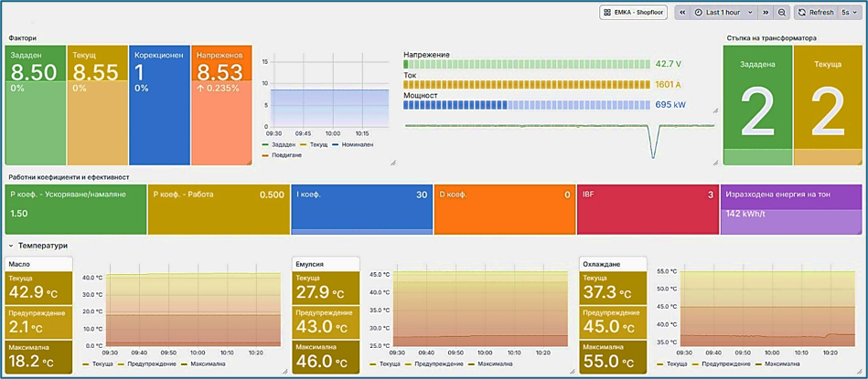Viewport: 868px width, 379px height.
Task: Click the Корекционен factor tile
Action: (159, 105)
